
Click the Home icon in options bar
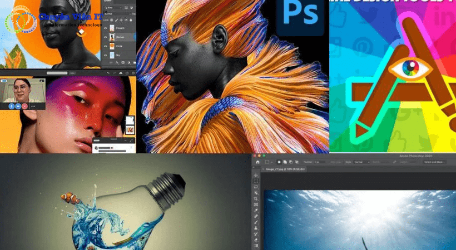(x=257, y=162)
